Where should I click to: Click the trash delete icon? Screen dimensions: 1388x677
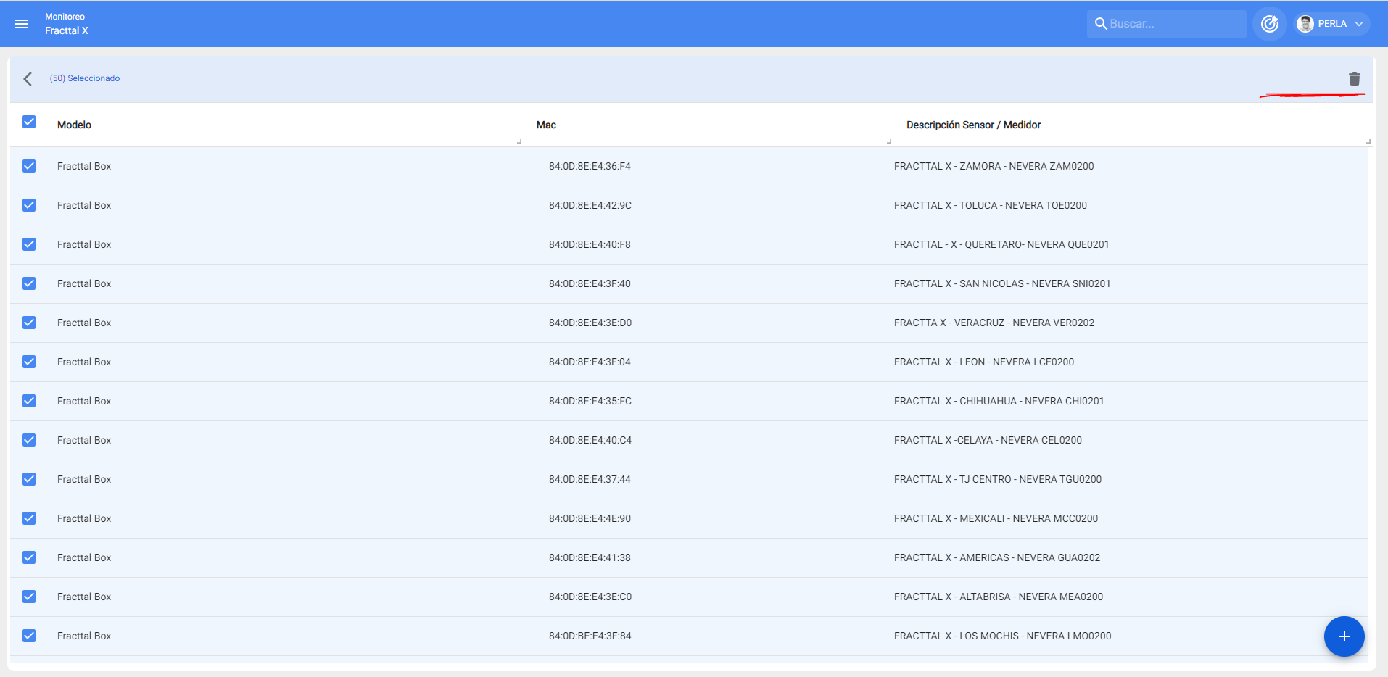pos(1354,79)
